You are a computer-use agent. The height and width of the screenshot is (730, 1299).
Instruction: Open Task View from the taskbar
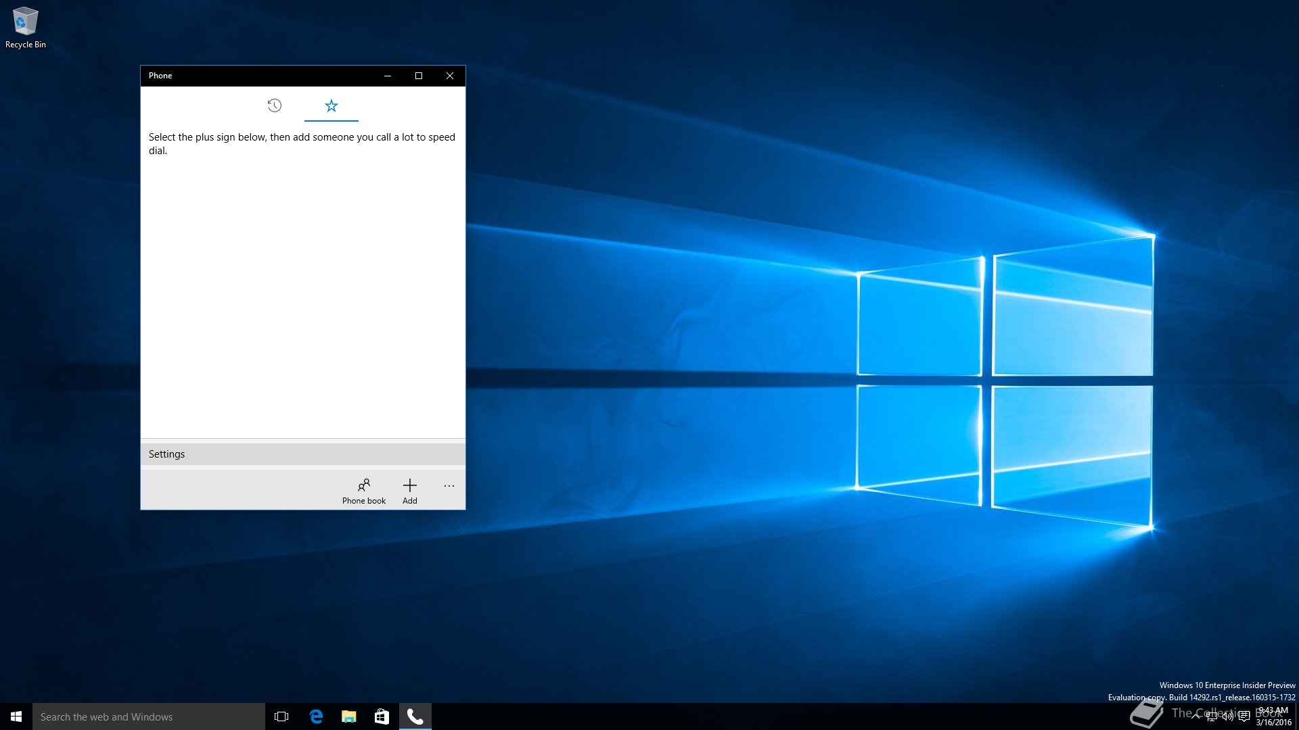click(281, 716)
